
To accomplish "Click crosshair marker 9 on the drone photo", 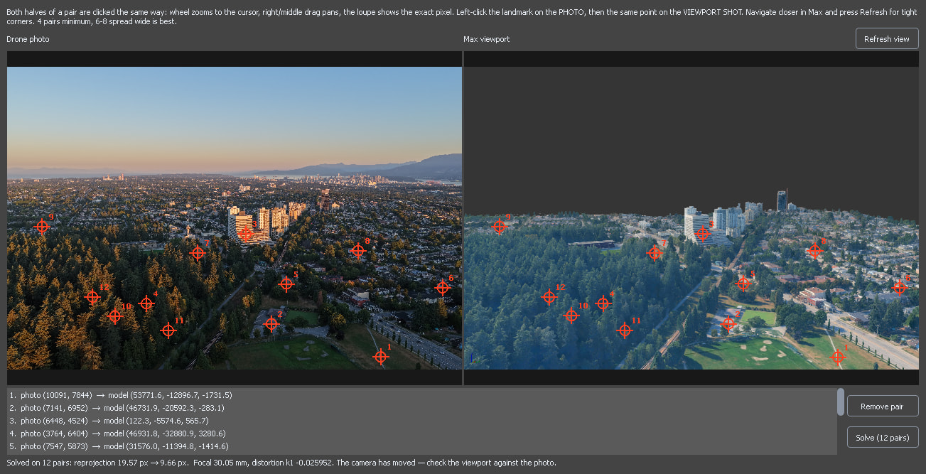I will click(x=42, y=227).
